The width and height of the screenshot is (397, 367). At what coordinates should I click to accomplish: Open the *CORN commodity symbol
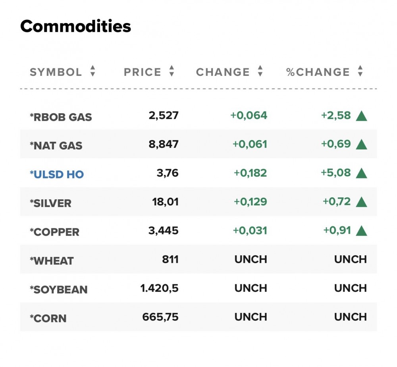click(48, 318)
